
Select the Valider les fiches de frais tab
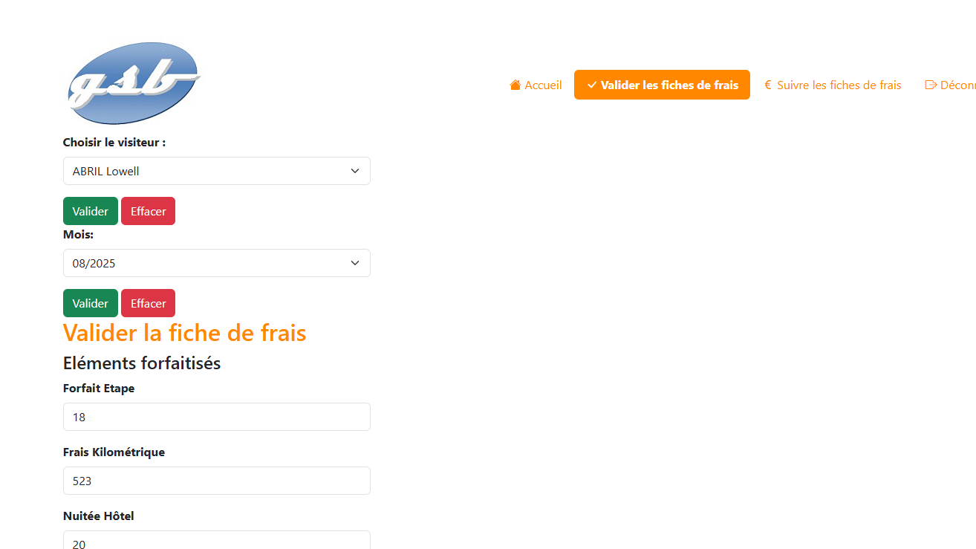662,85
